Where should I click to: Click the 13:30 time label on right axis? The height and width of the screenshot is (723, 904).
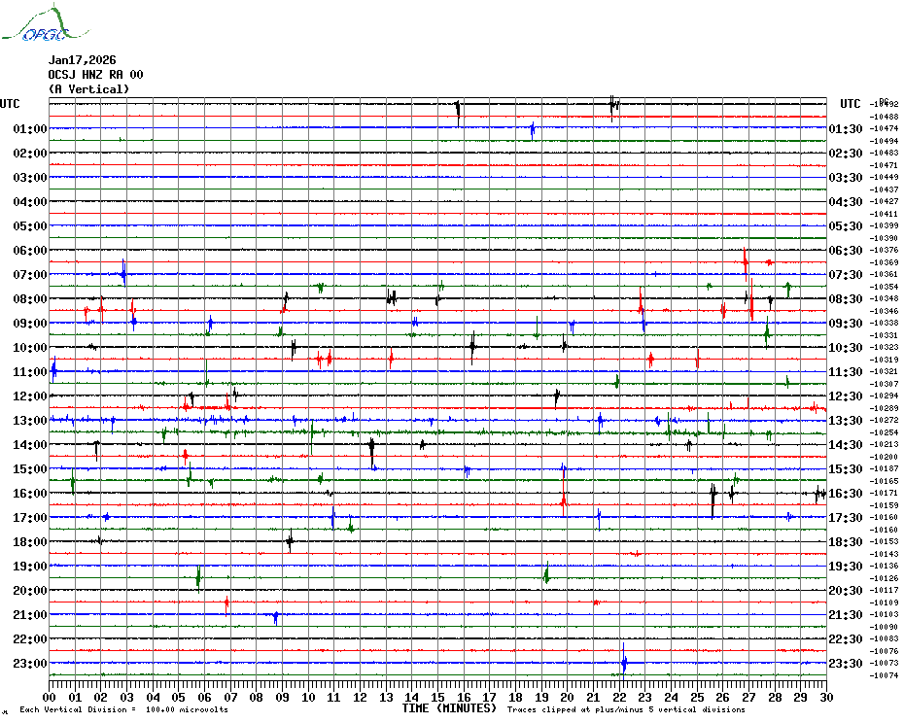coord(846,421)
